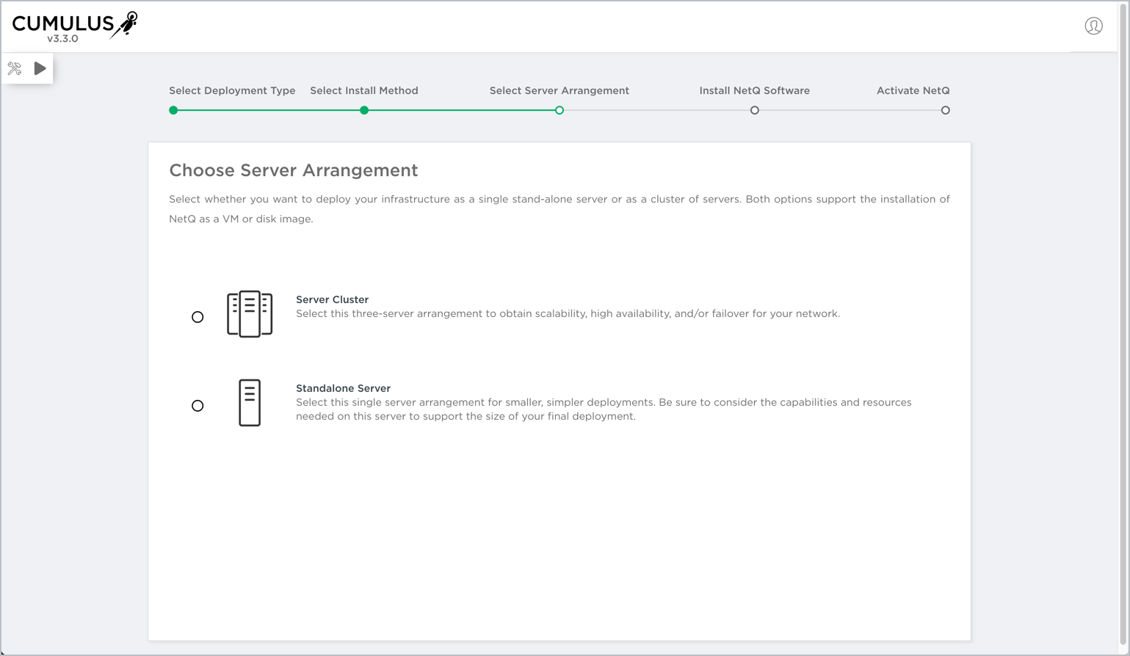Click the Standalone Server title text
This screenshot has width=1130, height=656.
[343, 388]
